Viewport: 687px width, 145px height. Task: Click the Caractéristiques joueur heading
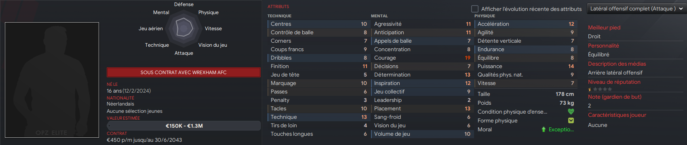point(617,115)
